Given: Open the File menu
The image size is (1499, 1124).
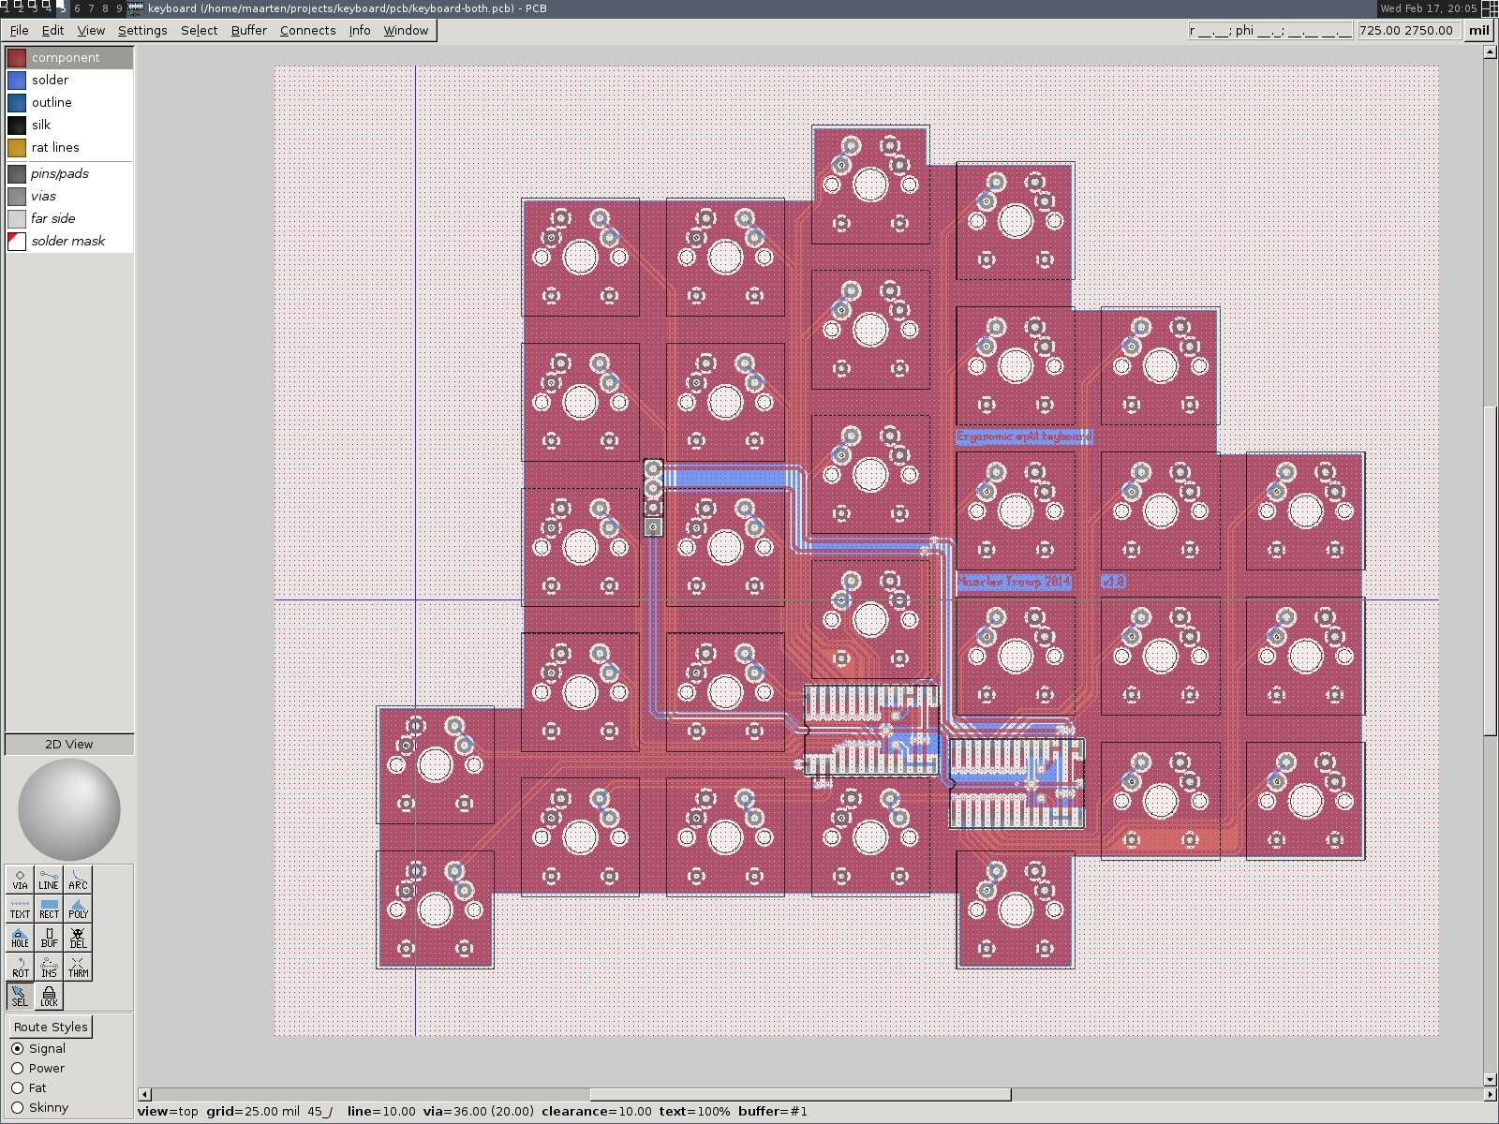Looking at the screenshot, I should tap(19, 30).
